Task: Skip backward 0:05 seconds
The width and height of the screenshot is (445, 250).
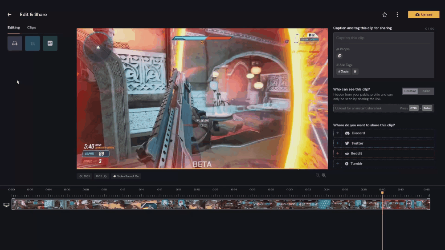Action: (x=84, y=176)
